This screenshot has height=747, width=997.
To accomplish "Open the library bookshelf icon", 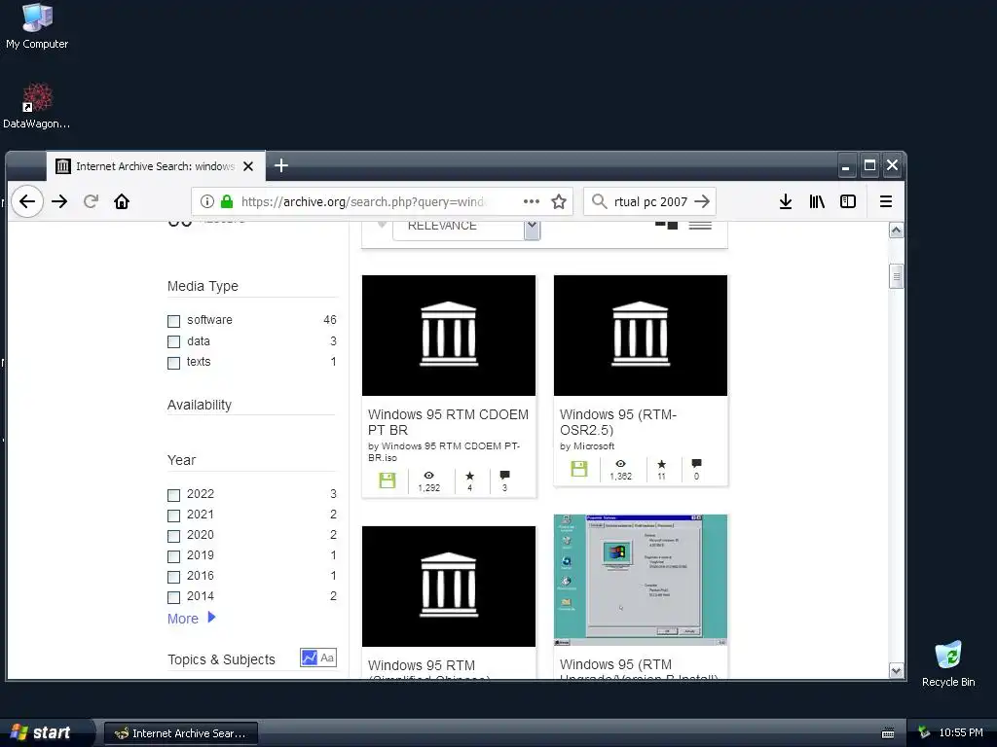I will [817, 201].
